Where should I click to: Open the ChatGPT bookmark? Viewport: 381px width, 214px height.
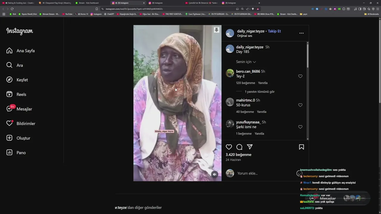pyautogui.click(x=109, y=14)
